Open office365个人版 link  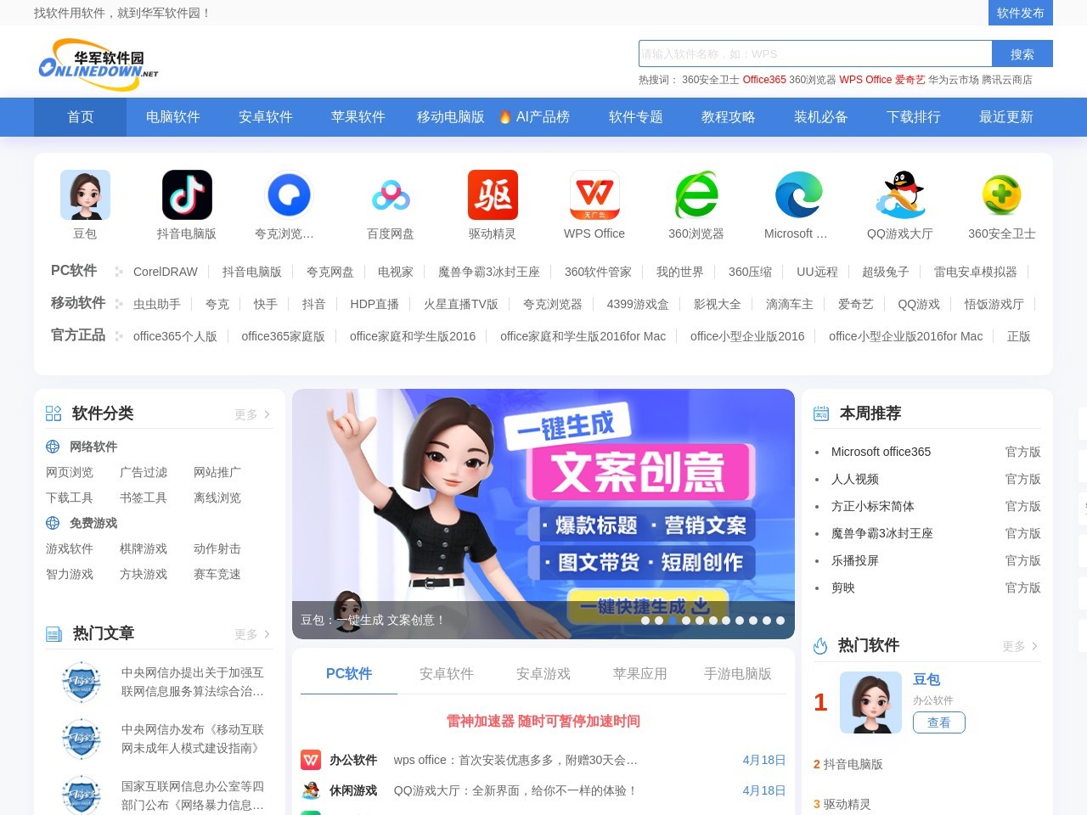click(x=175, y=336)
